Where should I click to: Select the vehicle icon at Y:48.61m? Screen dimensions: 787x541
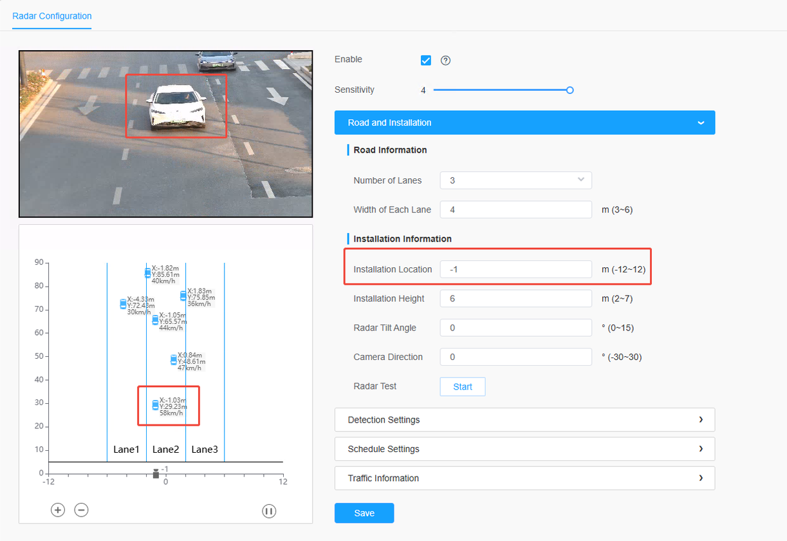[x=173, y=360]
